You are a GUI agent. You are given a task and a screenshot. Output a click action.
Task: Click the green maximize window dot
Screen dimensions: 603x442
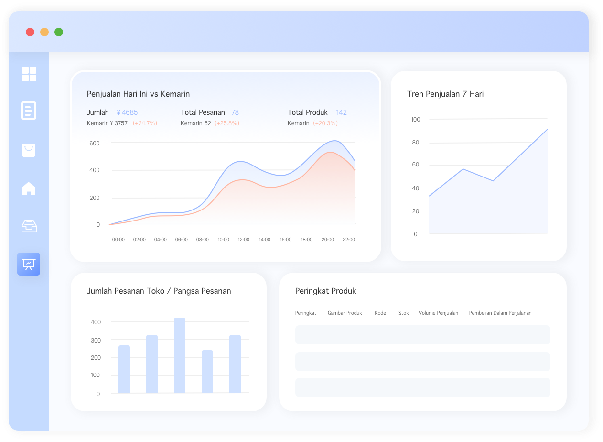59,32
